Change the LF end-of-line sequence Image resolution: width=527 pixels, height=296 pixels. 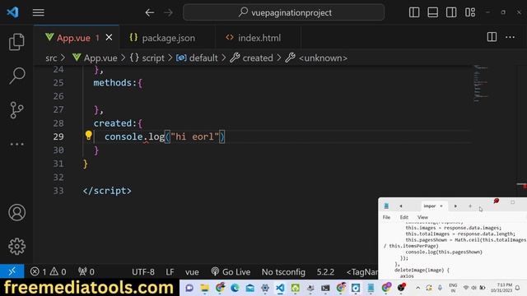170,272
